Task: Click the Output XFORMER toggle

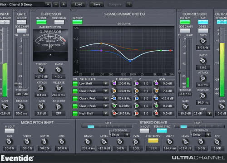Action: (x=222, y=22)
